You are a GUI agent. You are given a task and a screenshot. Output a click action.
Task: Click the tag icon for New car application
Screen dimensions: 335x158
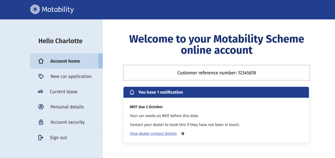coord(41,76)
